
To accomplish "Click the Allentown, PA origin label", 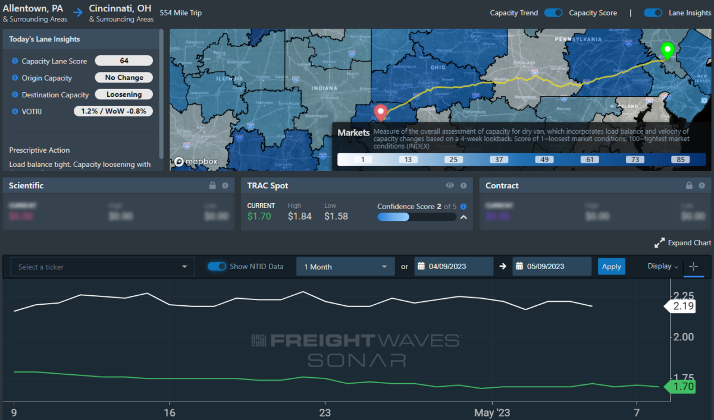I will pos(33,9).
